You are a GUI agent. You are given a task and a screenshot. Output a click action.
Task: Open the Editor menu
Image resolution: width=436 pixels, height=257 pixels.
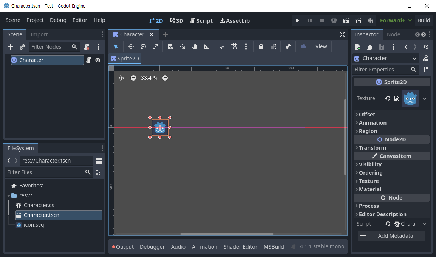[80, 20]
